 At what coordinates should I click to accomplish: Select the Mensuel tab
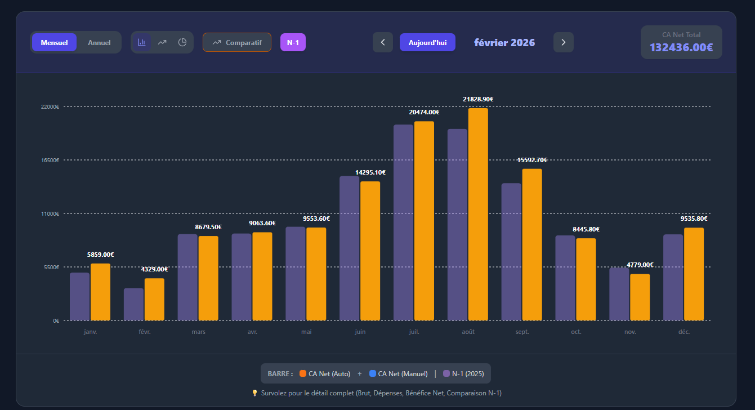coord(54,42)
